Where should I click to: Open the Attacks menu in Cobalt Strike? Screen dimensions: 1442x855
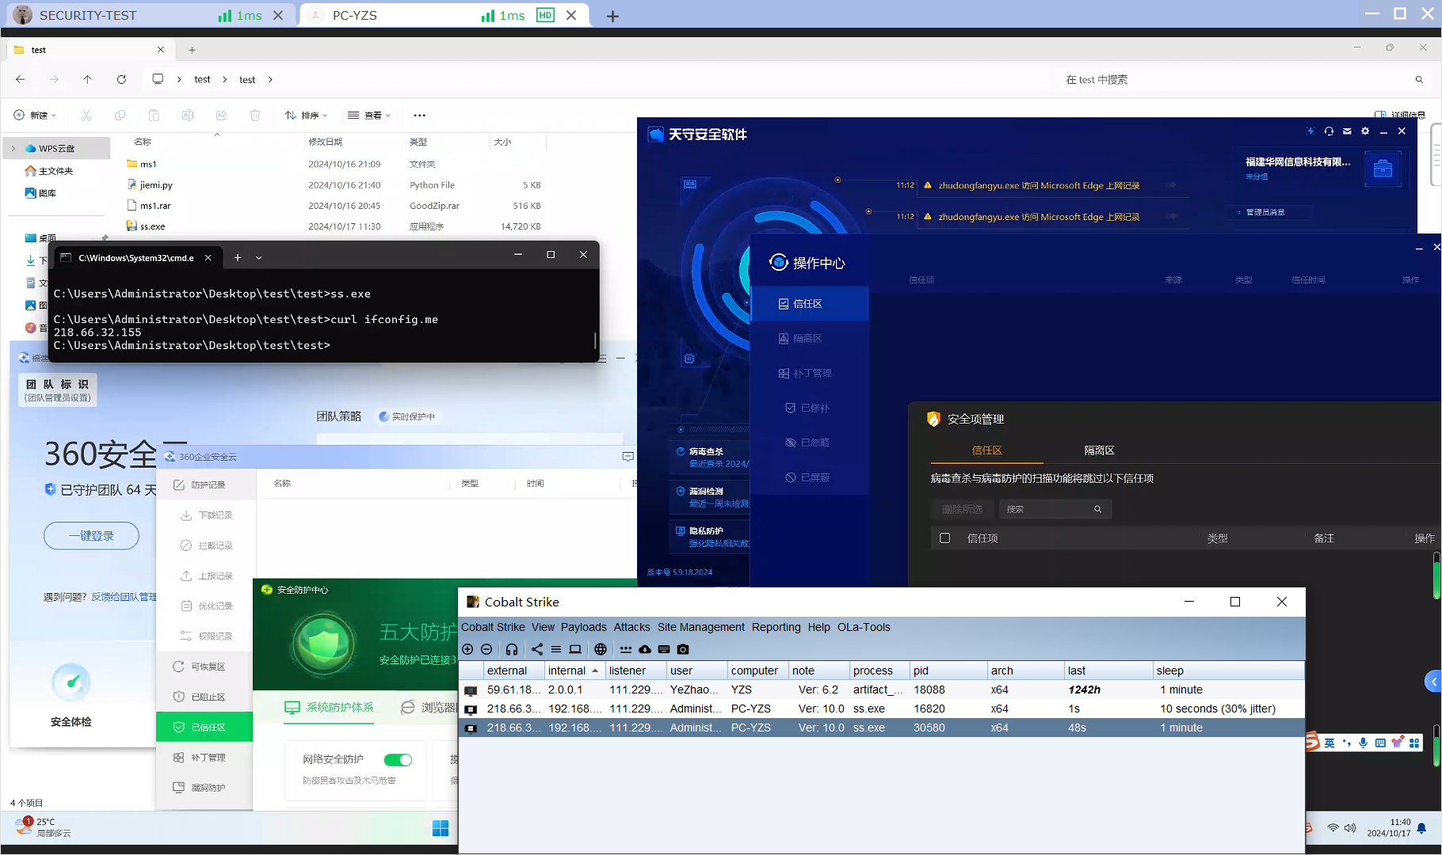631,627
